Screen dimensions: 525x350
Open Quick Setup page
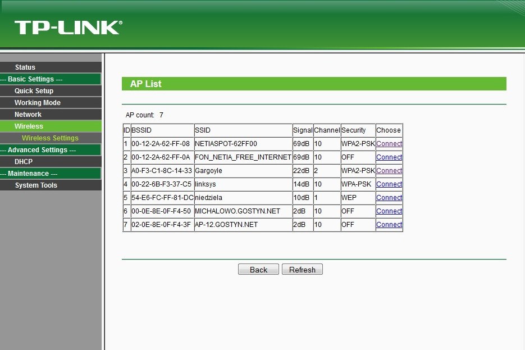[x=34, y=91]
